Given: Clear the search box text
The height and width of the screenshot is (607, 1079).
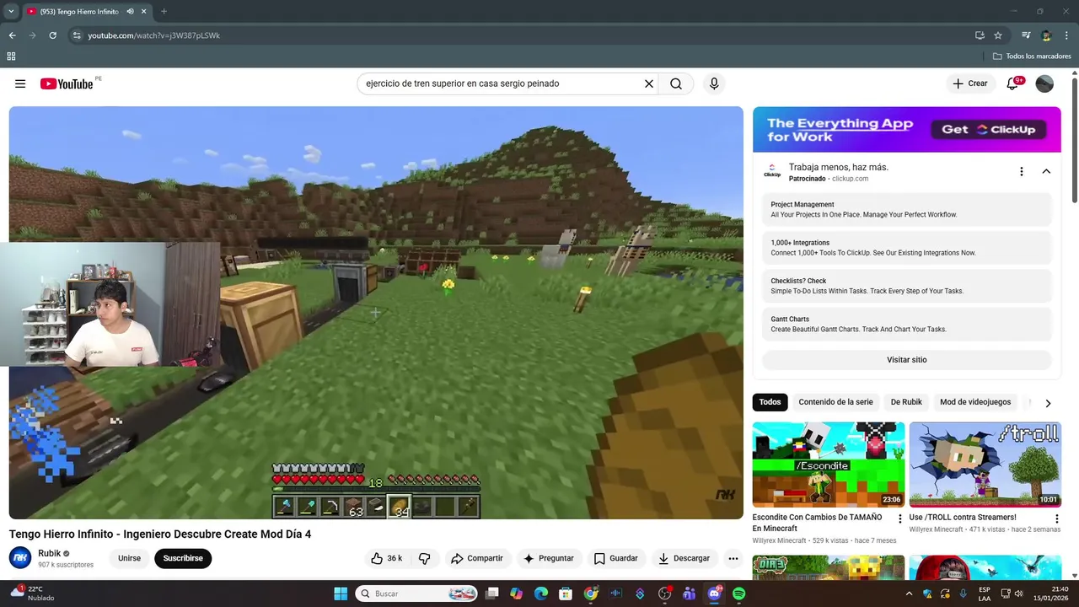Looking at the screenshot, I should click(x=649, y=83).
